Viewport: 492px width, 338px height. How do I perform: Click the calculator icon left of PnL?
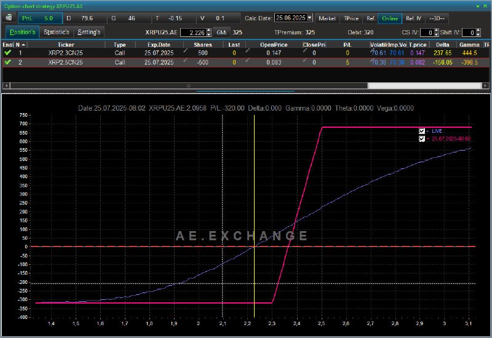tap(9, 18)
